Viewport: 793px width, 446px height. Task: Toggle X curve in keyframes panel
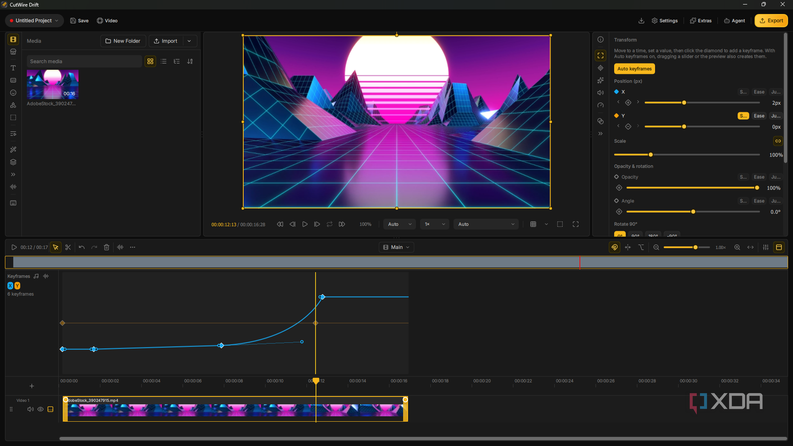point(10,285)
